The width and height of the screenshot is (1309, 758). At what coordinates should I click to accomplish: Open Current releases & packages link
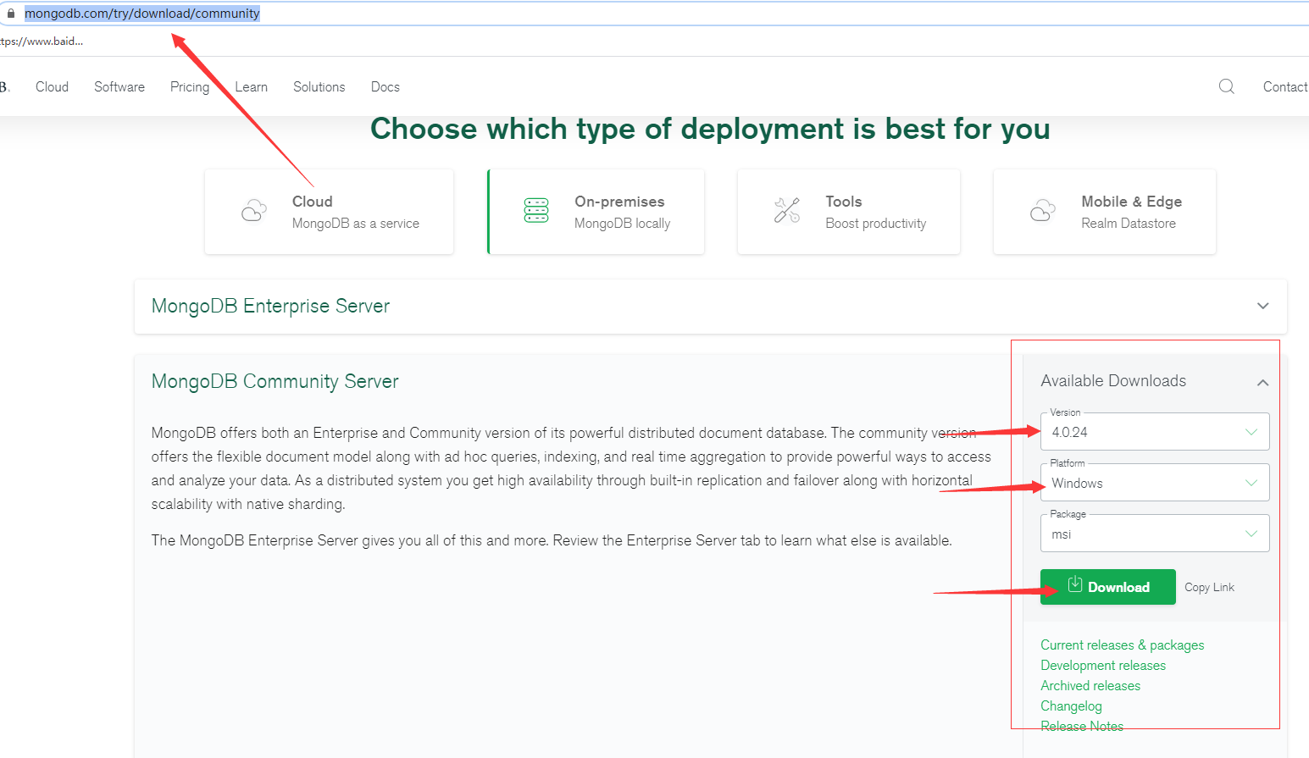coord(1122,645)
